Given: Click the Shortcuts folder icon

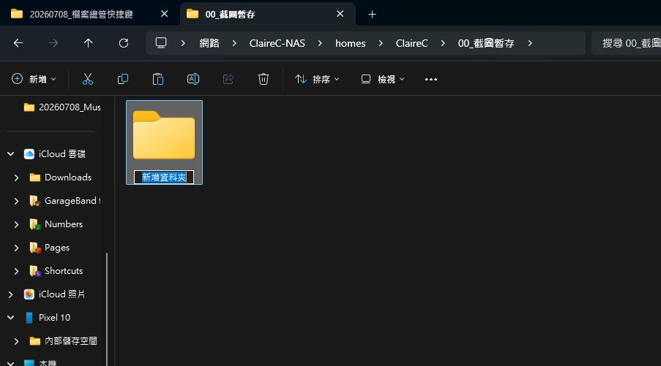Looking at the screenshot, I should [34, 271].
